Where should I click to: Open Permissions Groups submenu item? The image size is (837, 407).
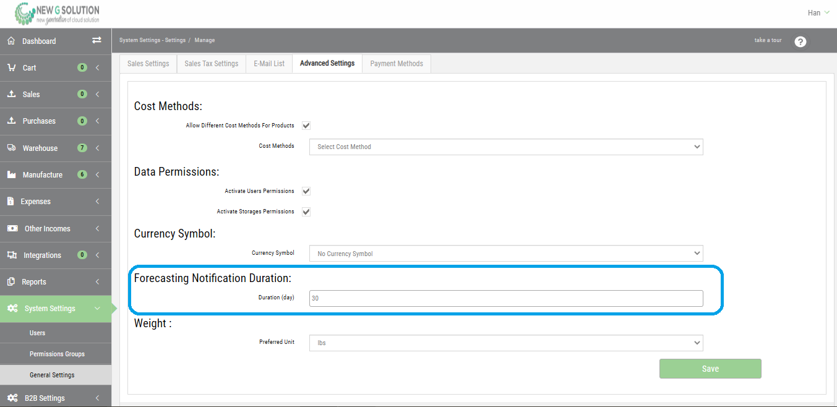click(x=56, y=354)
